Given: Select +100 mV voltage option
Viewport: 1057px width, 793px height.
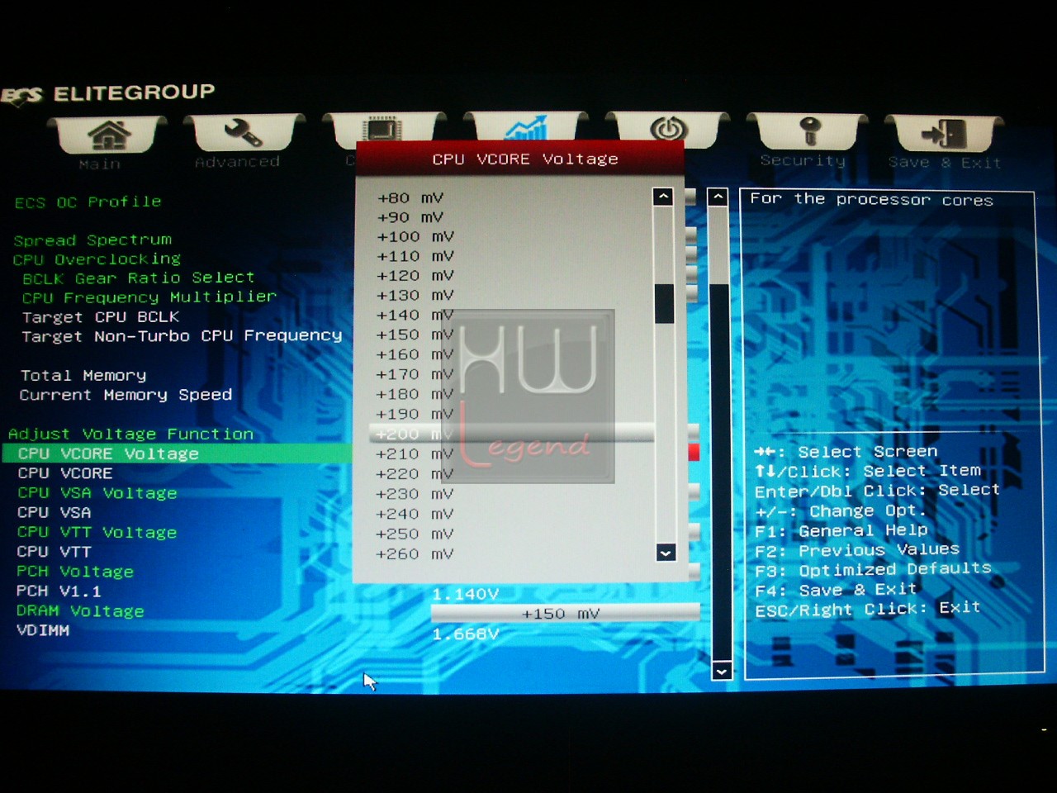Looking at the screenshot, I should [x=415, y=236].
